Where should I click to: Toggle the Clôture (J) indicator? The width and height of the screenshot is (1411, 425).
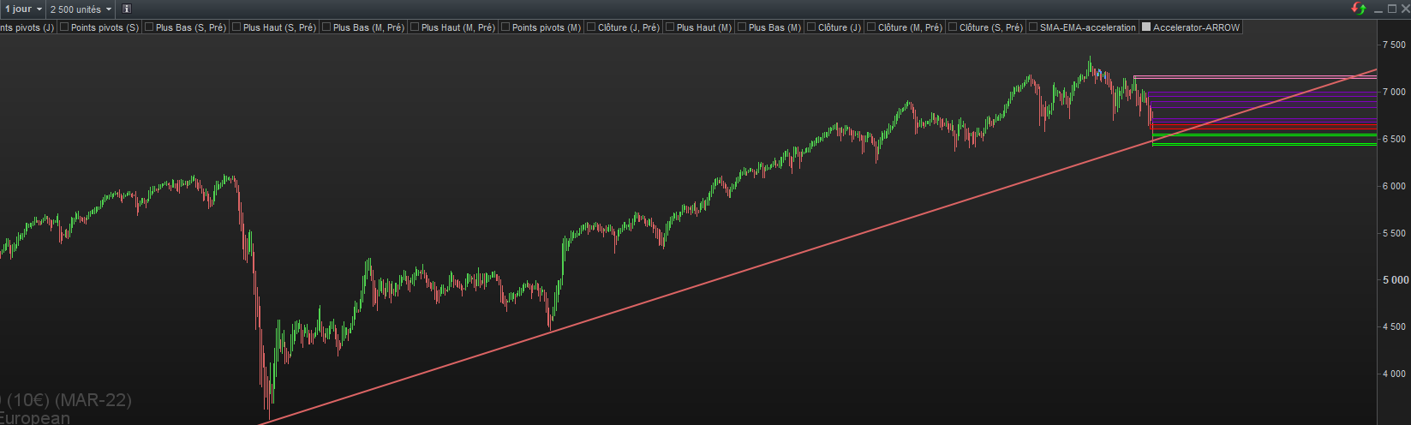pyautogui.click(x=811, y=27)
